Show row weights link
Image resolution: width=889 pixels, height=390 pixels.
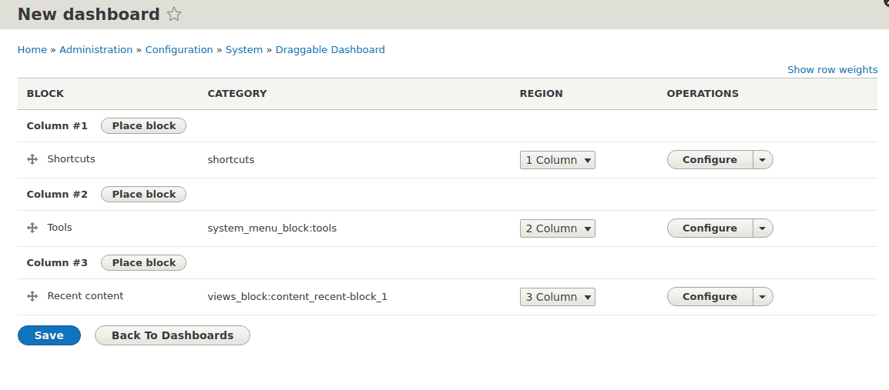point(832,70)
